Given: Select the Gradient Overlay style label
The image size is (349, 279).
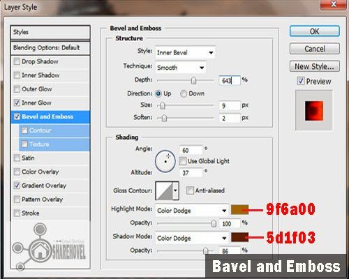Looking at the screenshot, I should pyautogui.click(x=44, y=186).
